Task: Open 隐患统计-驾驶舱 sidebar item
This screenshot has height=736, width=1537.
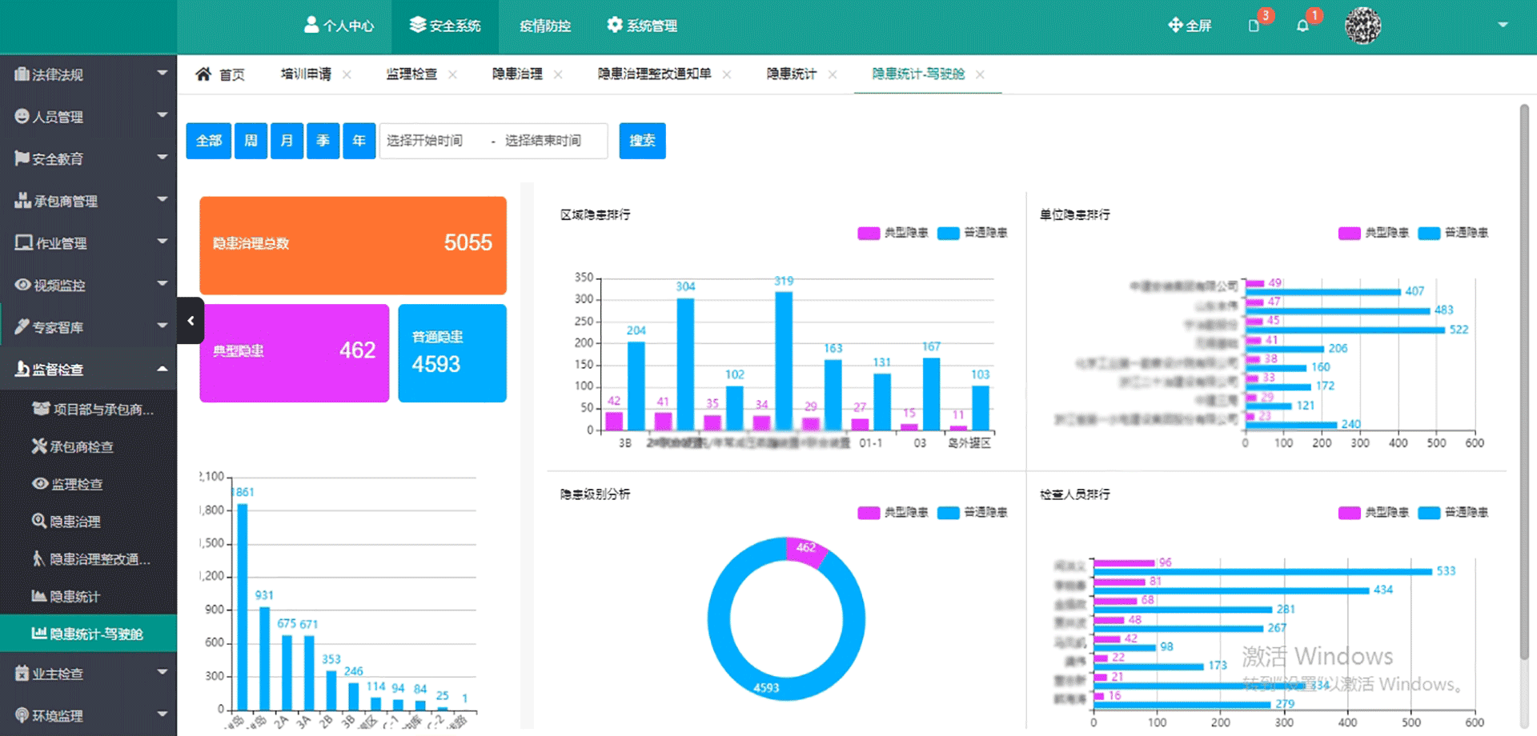Action: point(88,634)
